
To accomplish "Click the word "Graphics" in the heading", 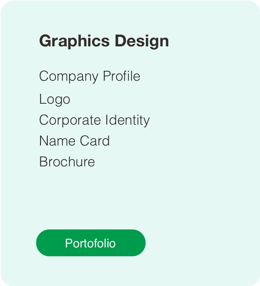I will tap(74, 41).
